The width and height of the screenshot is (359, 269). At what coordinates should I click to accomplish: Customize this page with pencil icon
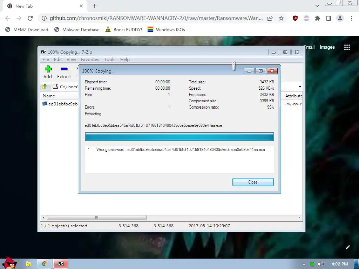pos(347,247)
